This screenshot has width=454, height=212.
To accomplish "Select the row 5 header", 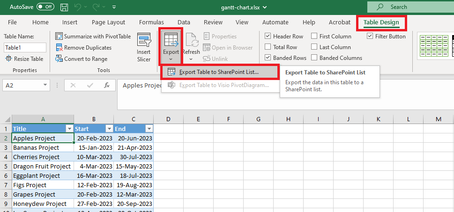I will coord(6,166).
